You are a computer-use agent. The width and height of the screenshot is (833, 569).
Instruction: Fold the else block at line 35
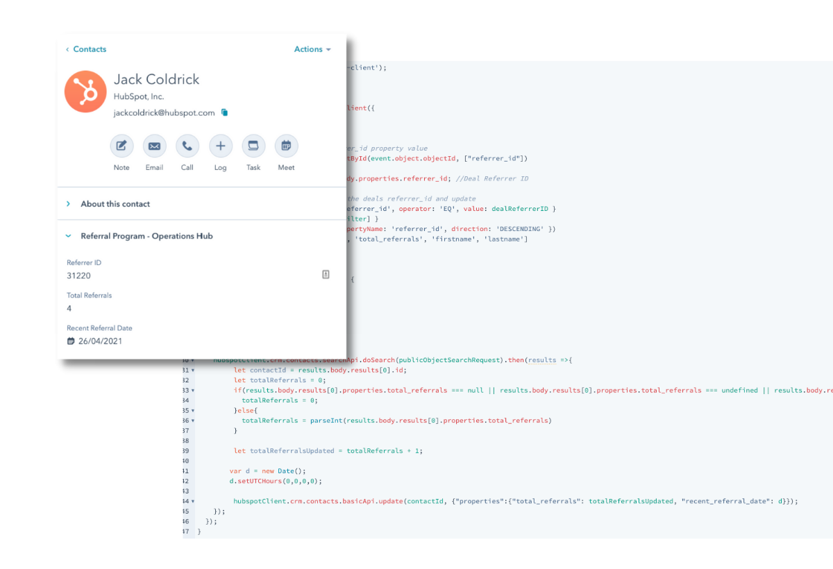(193, 411)
